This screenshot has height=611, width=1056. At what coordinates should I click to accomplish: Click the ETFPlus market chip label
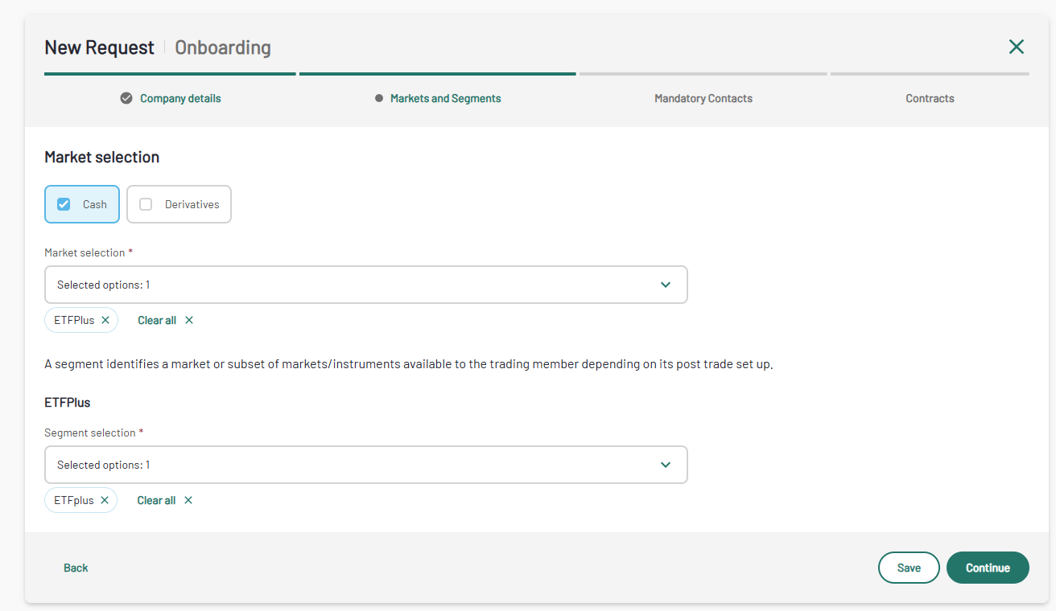74,320
